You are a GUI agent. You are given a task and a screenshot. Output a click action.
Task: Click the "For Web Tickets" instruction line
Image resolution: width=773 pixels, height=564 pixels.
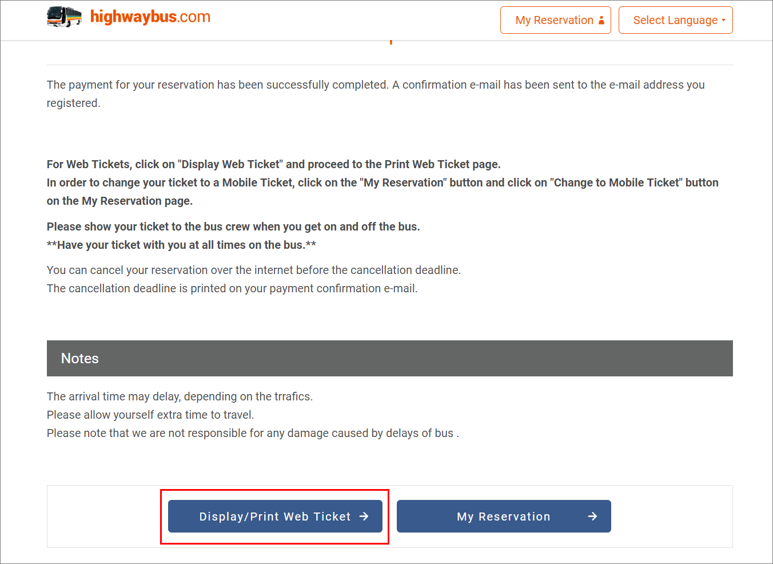(x=273, y=165)
